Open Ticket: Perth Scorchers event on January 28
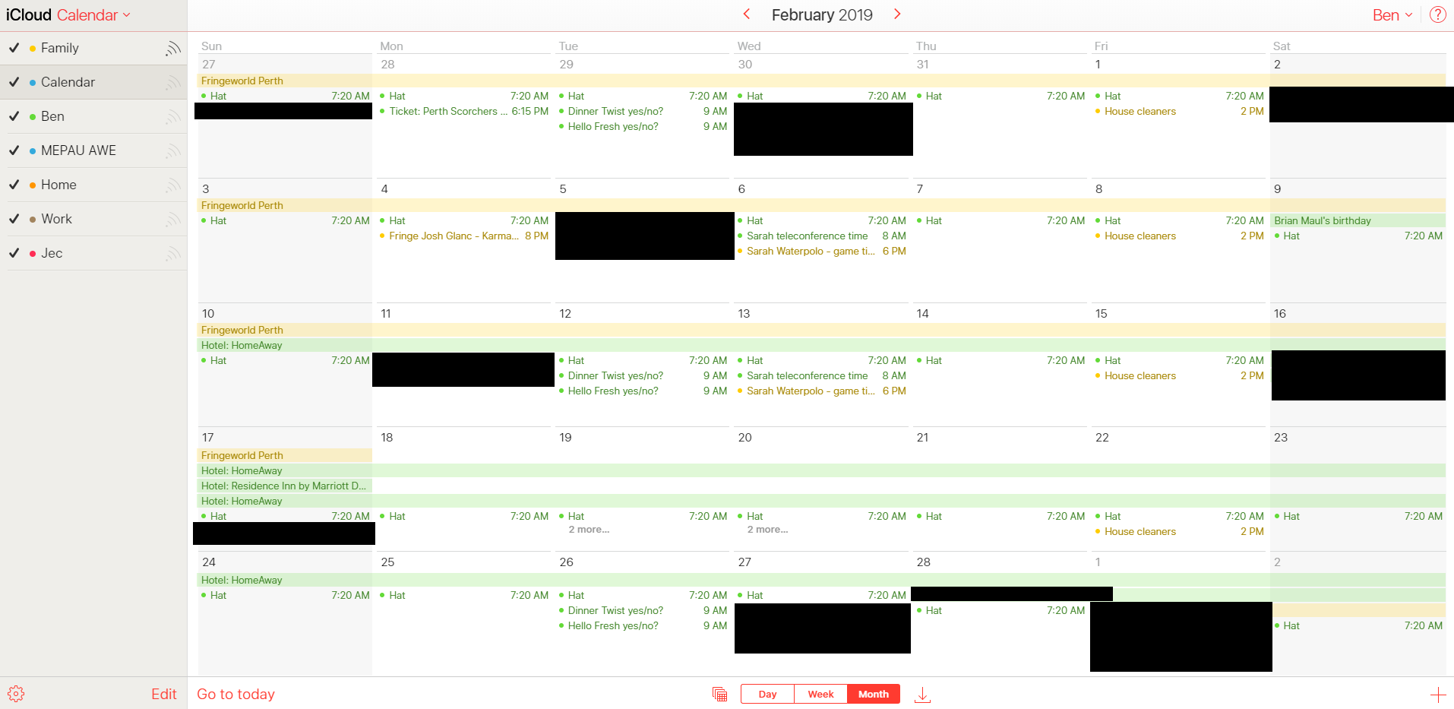The image size is (1454, 709). [464, 111]
